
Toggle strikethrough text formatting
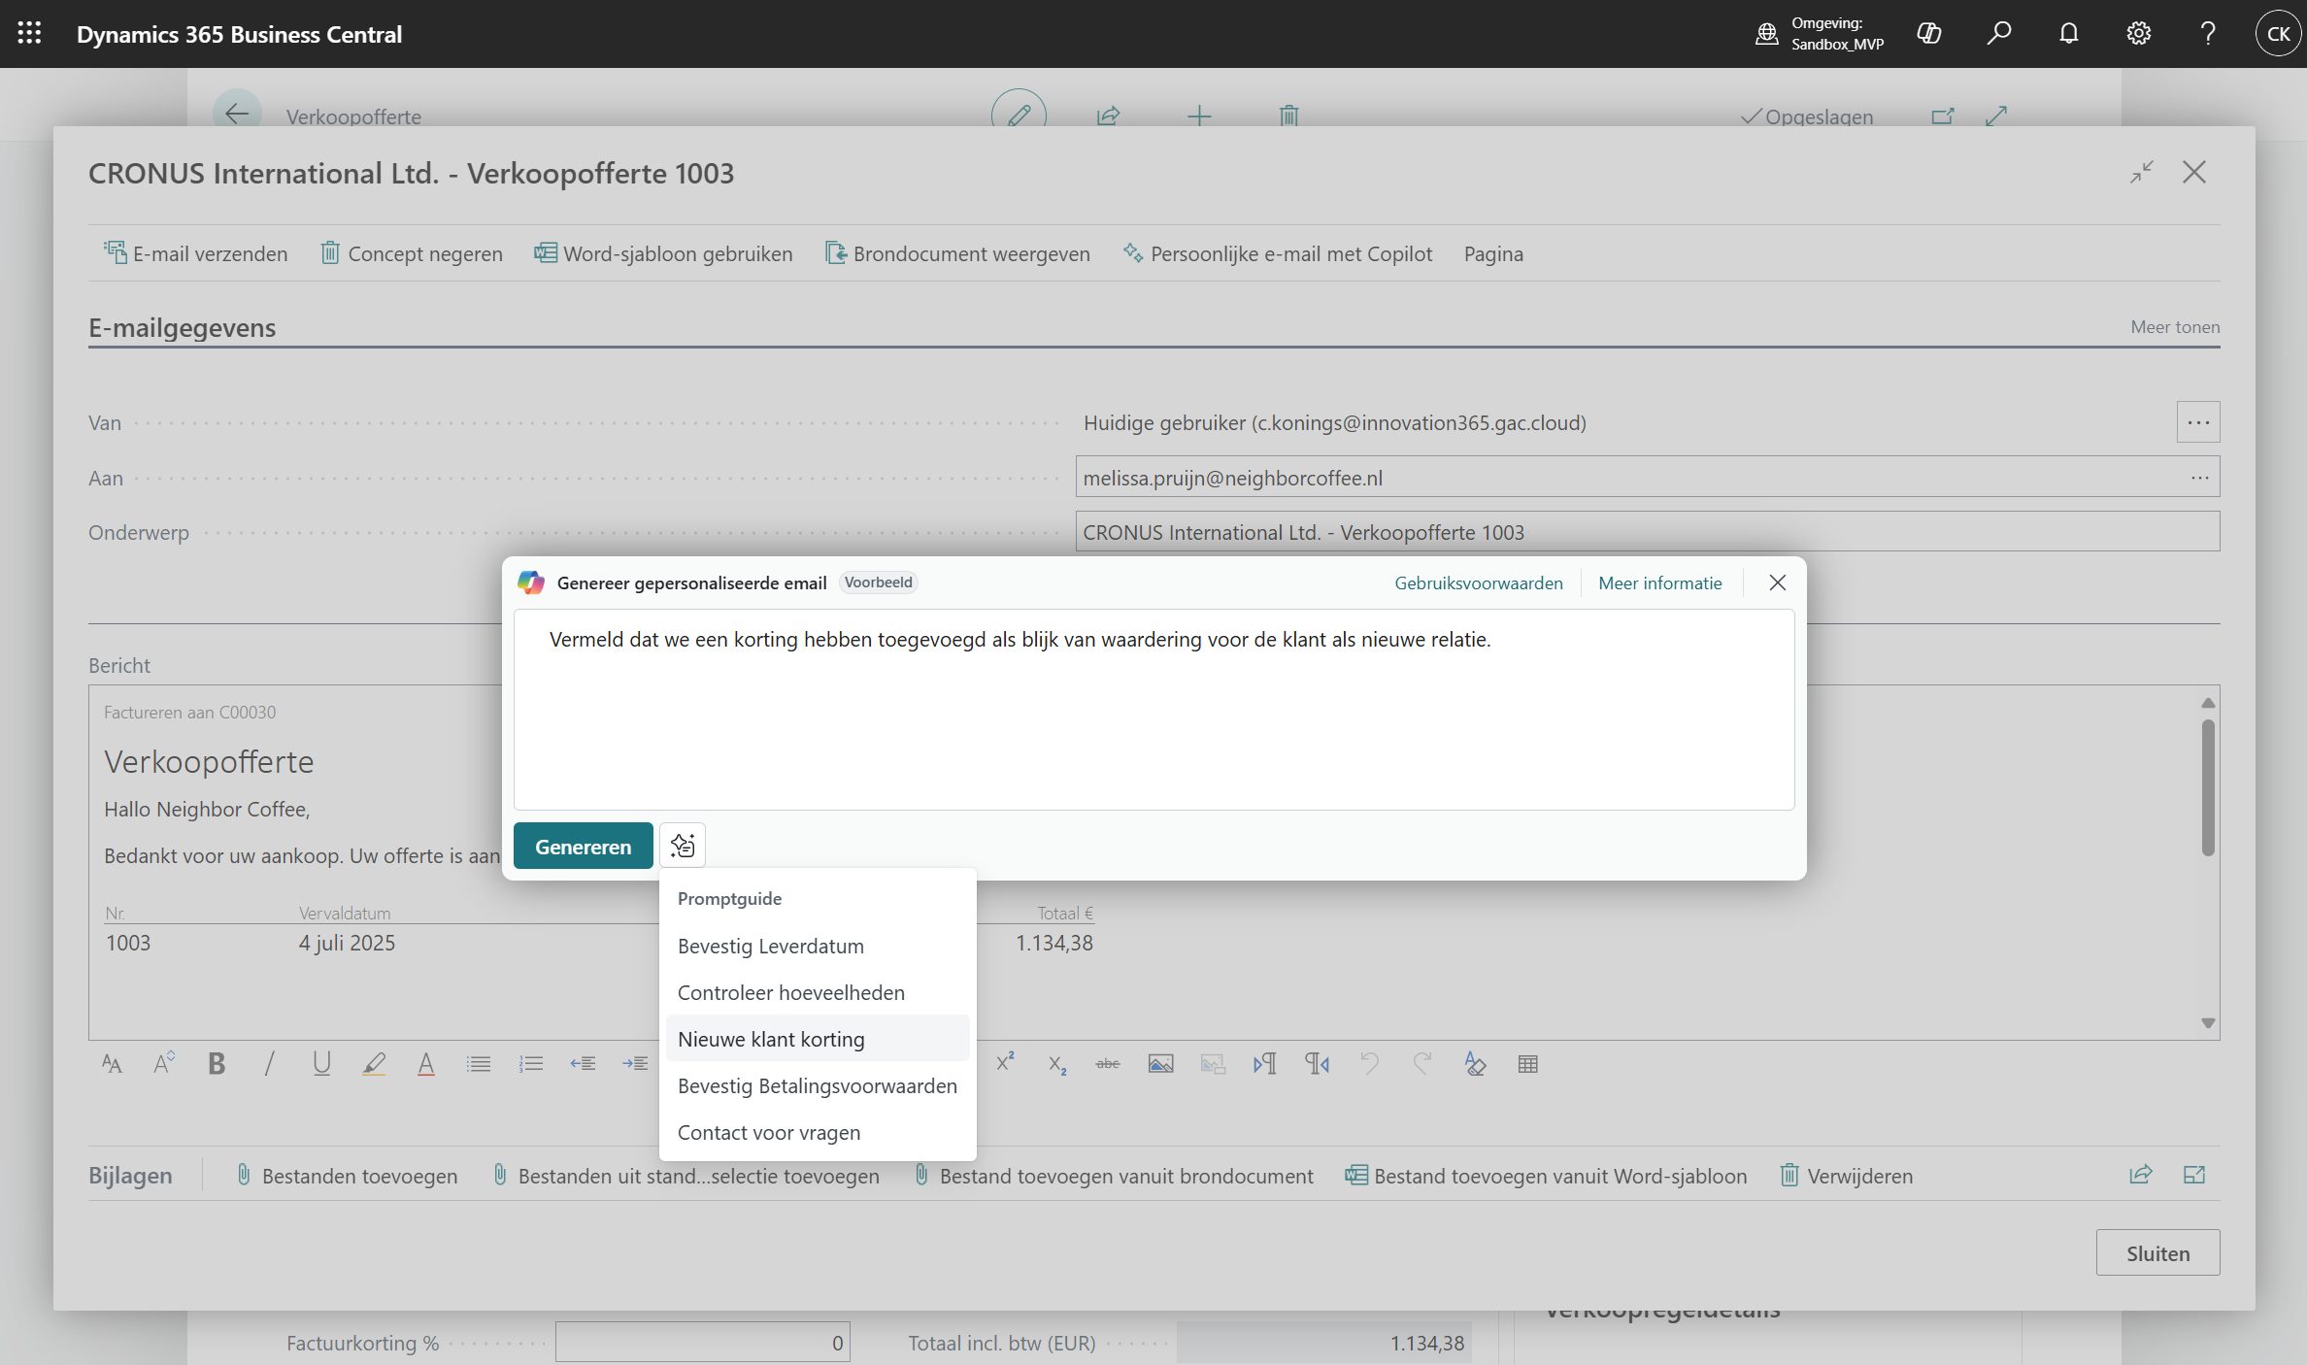(1108, 1064)
